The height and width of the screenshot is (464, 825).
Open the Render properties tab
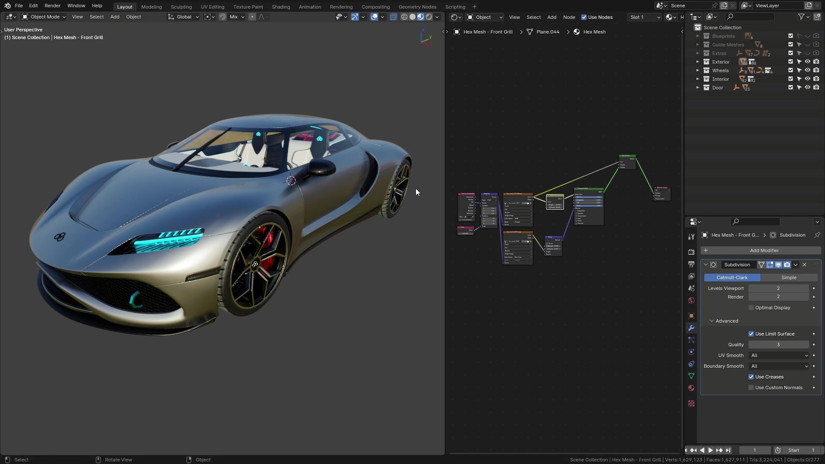[x=691, y=252]
